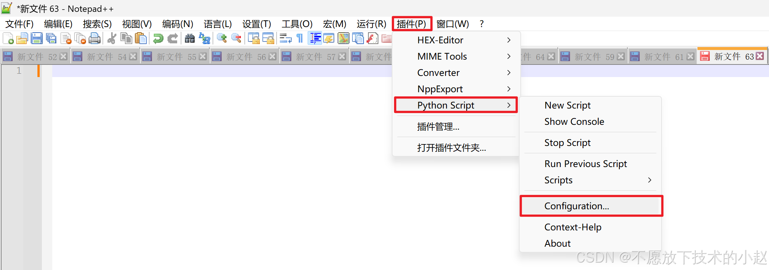Open the 搜索(S) menu
The image size is (769, 270).
tap(97, 24)
